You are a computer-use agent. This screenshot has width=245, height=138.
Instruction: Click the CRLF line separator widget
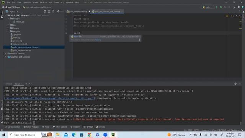[x=190, y=130]
